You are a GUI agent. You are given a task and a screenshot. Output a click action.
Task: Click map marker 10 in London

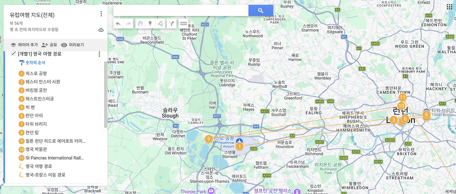(x=401, y=106)
